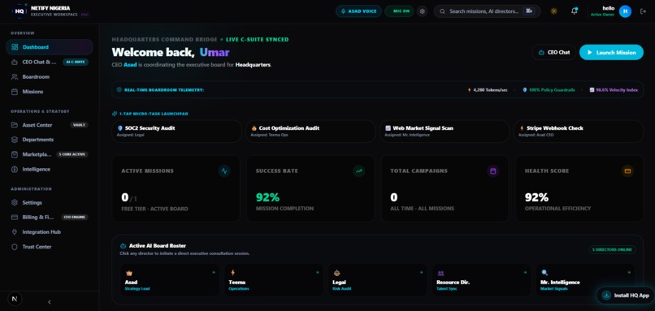Click the CEO Chat header button

[554, 52]
